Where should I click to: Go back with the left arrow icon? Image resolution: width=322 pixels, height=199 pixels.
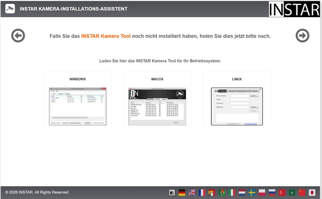pyautogui.click(x=18, y=36)
